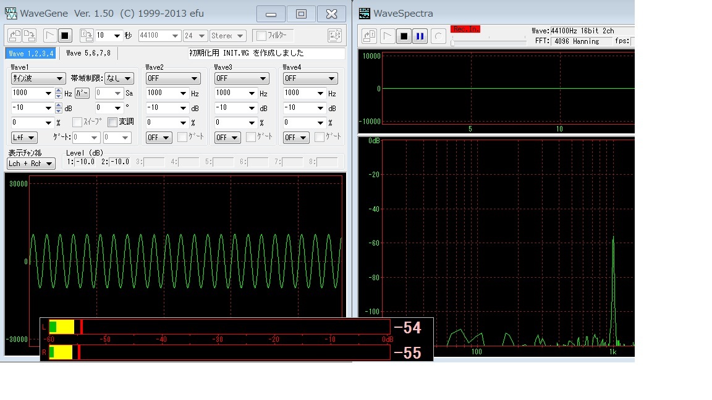Maximize the WaveGene window

tap(301, 14)
